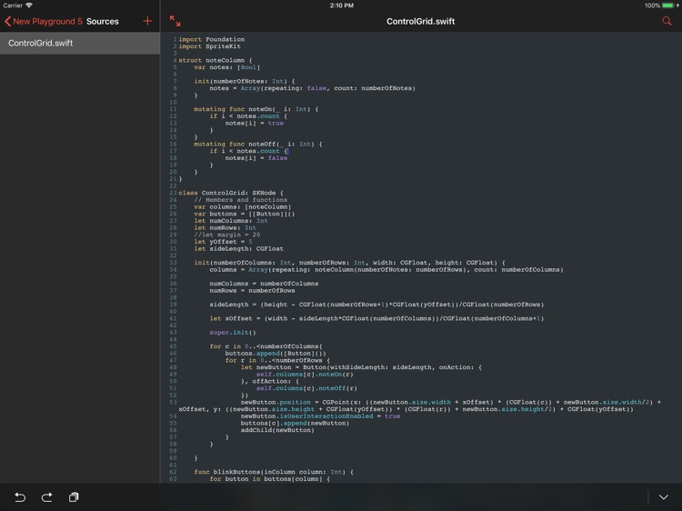Click the struct noteColumn declaration line
The image size is (682, 511).
[x=216, y=60]
